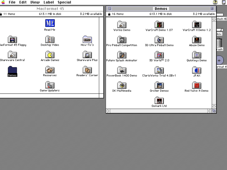Screen dimensions: 227x170
Task: Select the Future Splash Animator folder
Action: tap(122, 55)
